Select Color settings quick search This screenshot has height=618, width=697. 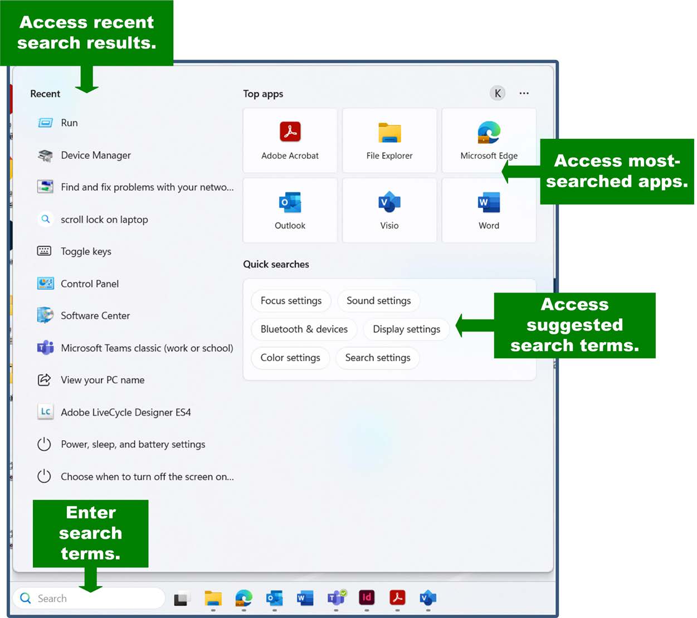pyautogui.click(x=290, y=358)
